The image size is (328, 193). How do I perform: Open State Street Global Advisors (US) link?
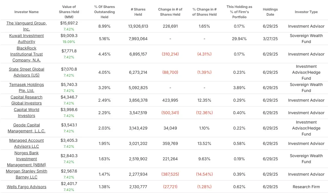(27, 72)
